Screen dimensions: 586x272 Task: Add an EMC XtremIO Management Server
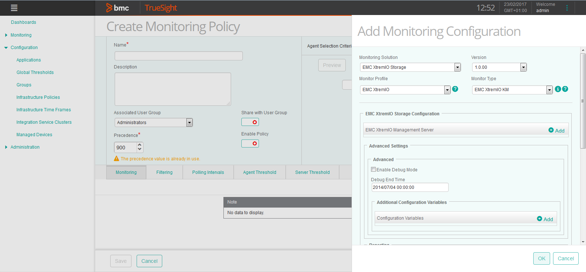tap(556, 130)
